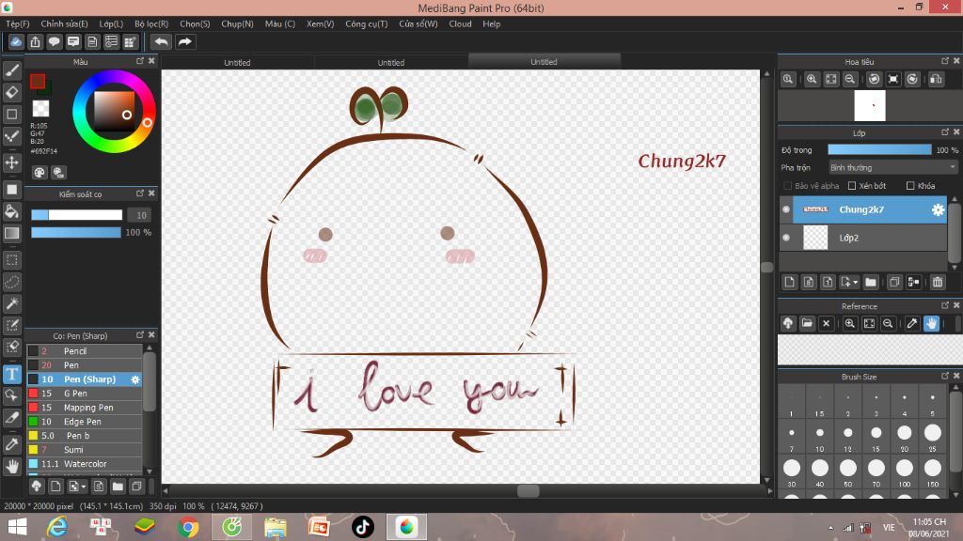Close the Màu color panel

pos(151,61)
